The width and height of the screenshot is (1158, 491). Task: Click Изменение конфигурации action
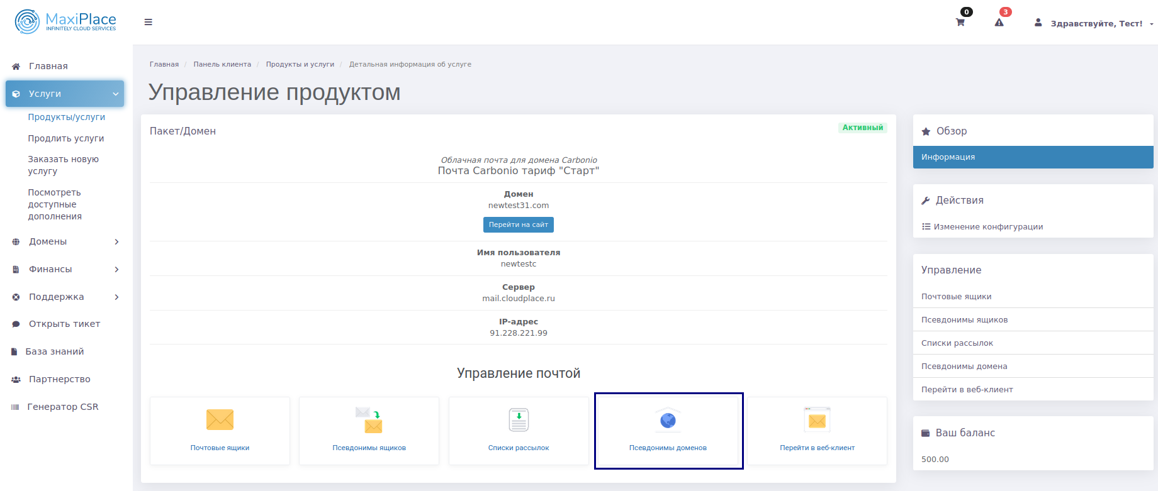tap(988, 226)
